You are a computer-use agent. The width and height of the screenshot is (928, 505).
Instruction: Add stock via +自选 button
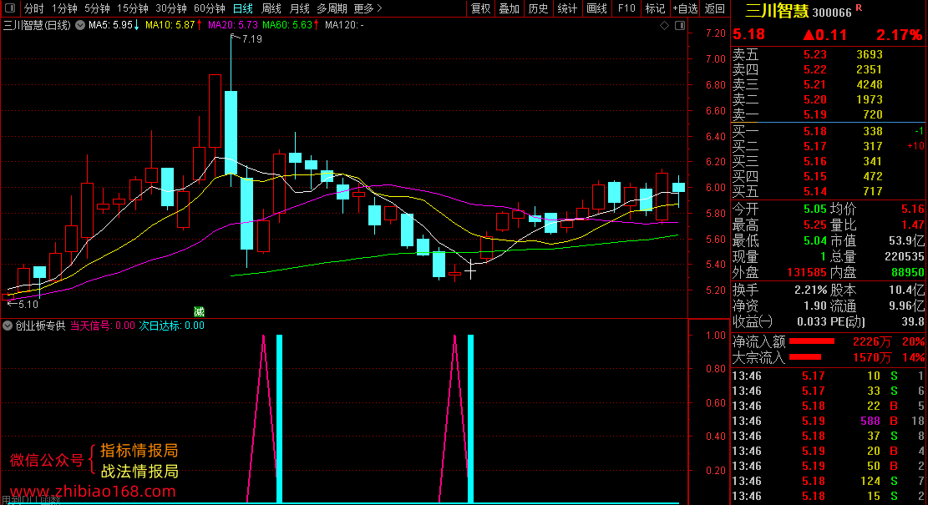tap(685, 8)
